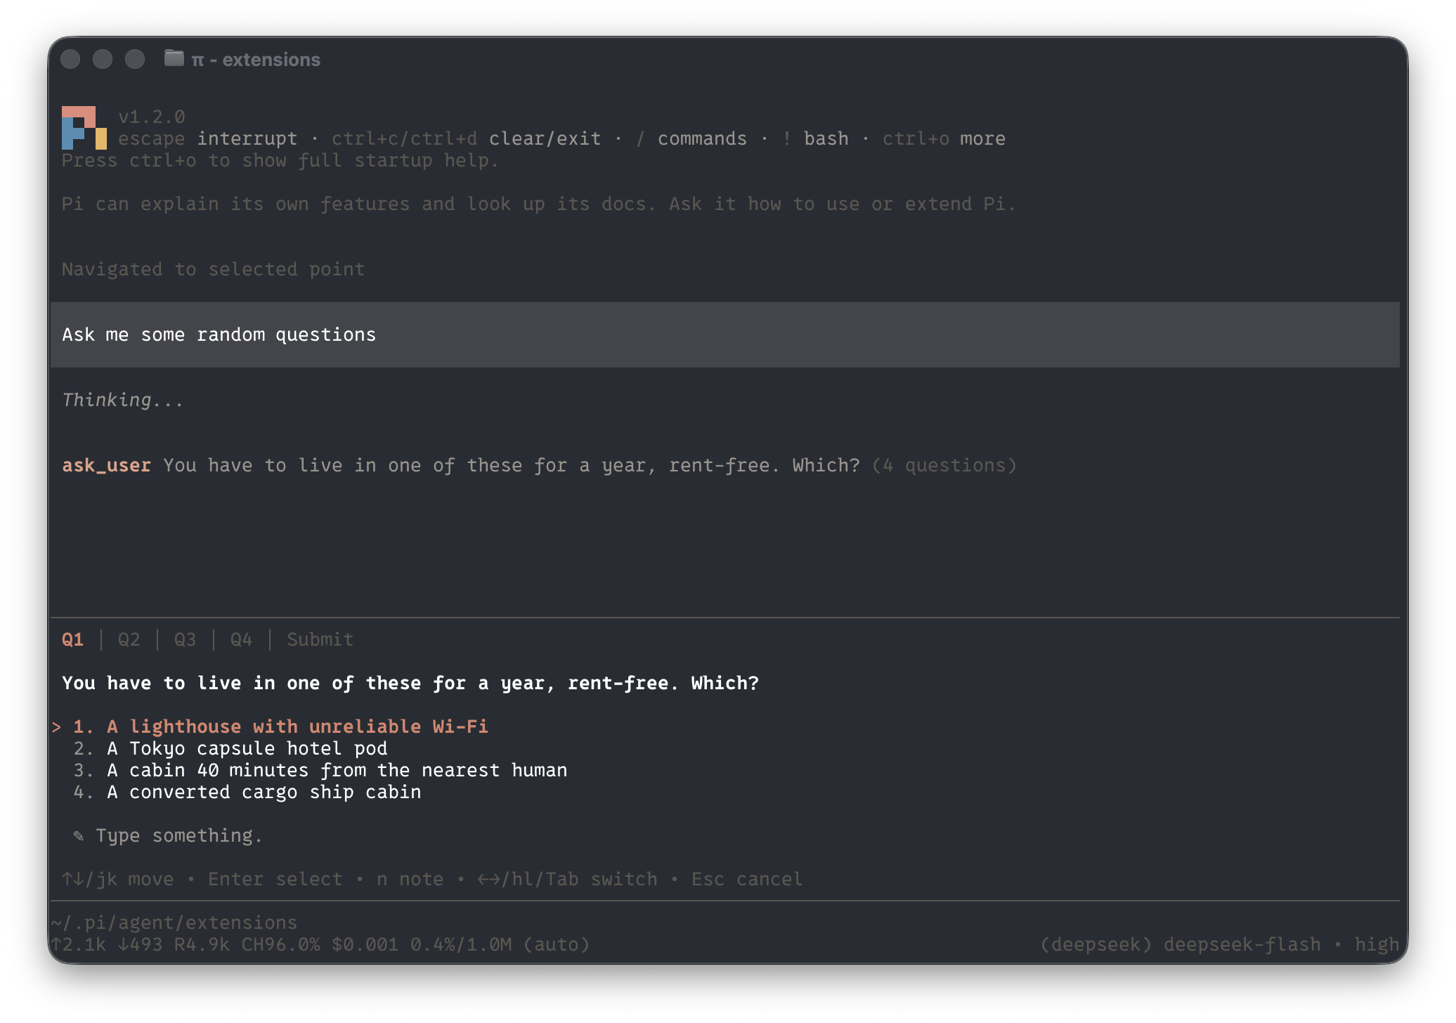Switch to the Q3 tab
Viewport: 1456px width, 1023px height.
tap(185, 639)
